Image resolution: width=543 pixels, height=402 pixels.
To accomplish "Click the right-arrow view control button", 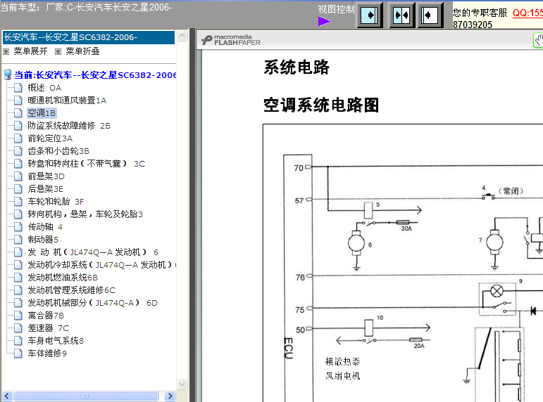I will 370,15.
